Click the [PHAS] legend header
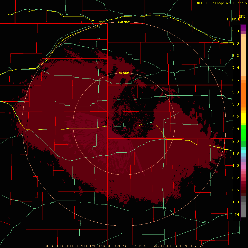The width and height of the screenshot is (248, 248). click(x=233, y=19)
